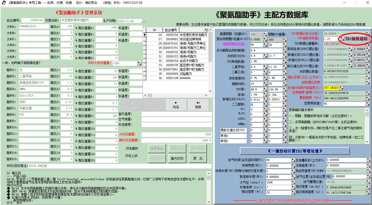Click spinner beside 硅油 value 1.04
Viewport: 372px width, 205px height.
pos(265,95)
